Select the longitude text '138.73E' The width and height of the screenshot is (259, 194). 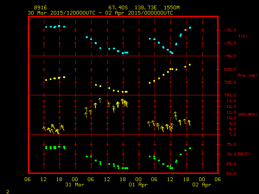(x=146, y=8)
